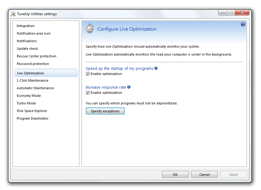Click the TuneUp wrench icon in title bar
261x190 pixels.
tap(13, 14)
